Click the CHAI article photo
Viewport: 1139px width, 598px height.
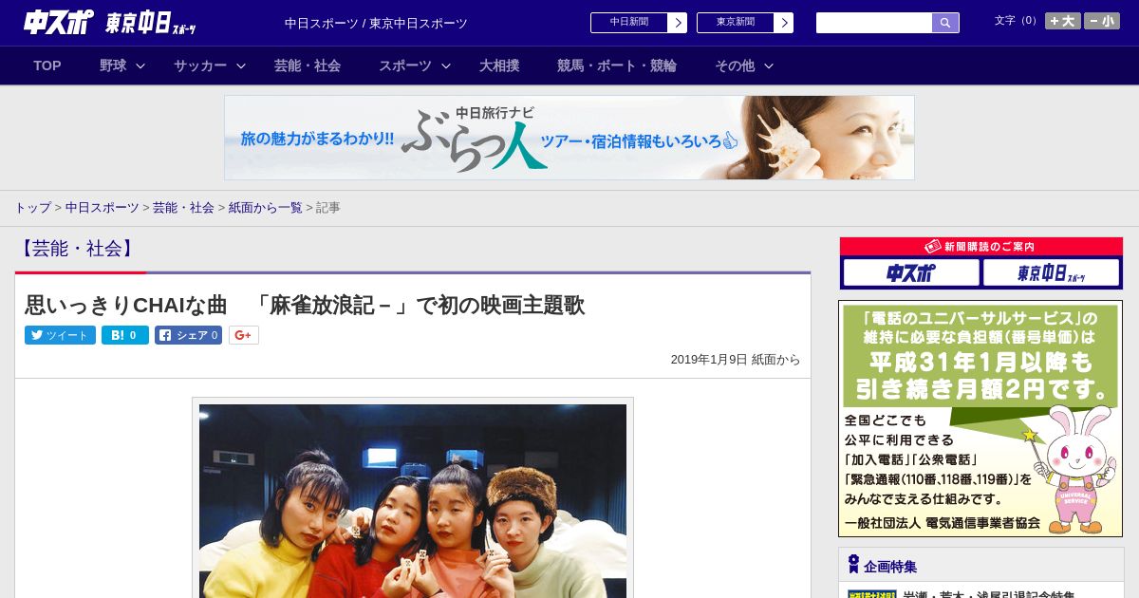pos(413,500)
